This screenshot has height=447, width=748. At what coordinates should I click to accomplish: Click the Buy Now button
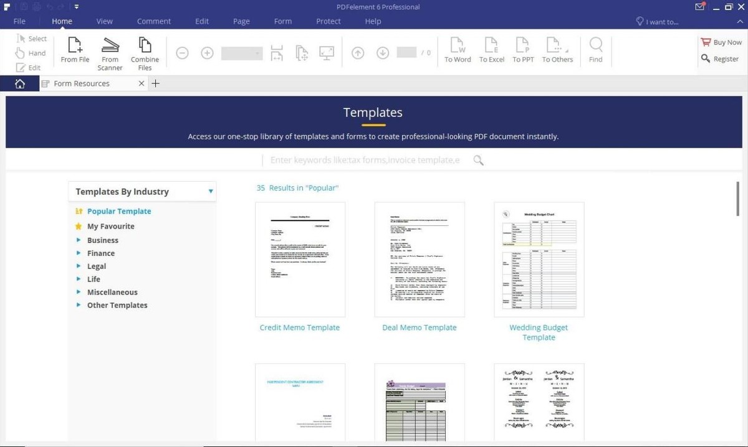click(721, 42)
